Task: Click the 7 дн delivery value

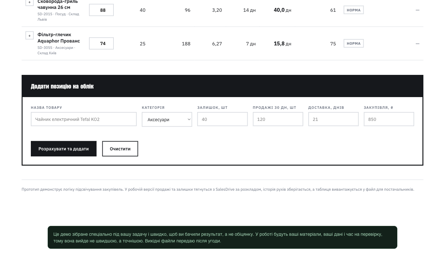Action: [251, 44]
